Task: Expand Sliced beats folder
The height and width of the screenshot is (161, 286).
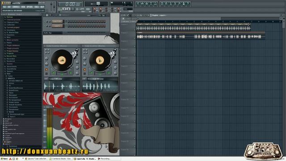Action: point(11,67)
